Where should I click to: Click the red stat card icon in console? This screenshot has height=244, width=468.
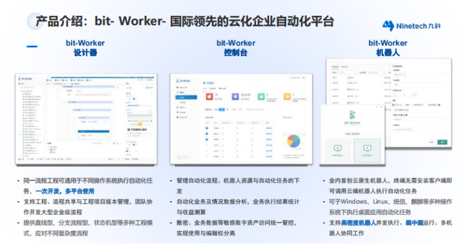[x=210, y=97]
